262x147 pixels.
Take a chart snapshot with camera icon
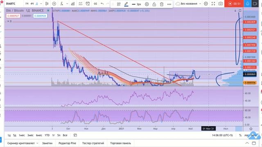coord(221,4)
